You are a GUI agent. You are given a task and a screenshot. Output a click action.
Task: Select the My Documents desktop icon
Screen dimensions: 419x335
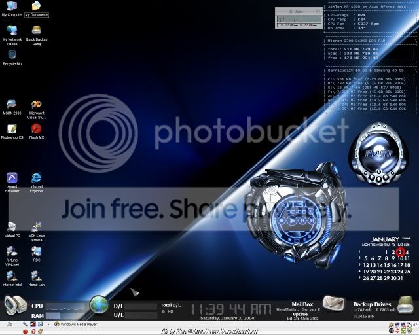tap(37, 9)
